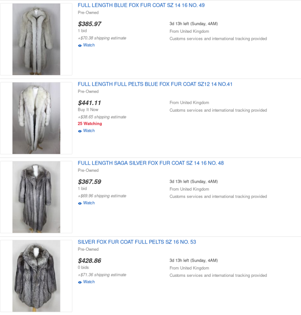The width and height of the screenshot is (301, 315).
Task: Click the eye icon for coat NO. 53
Action: (80, 282)
